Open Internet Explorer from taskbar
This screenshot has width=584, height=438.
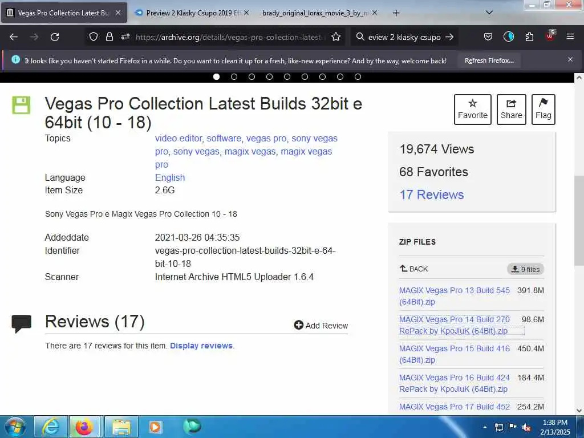point(51,427)
